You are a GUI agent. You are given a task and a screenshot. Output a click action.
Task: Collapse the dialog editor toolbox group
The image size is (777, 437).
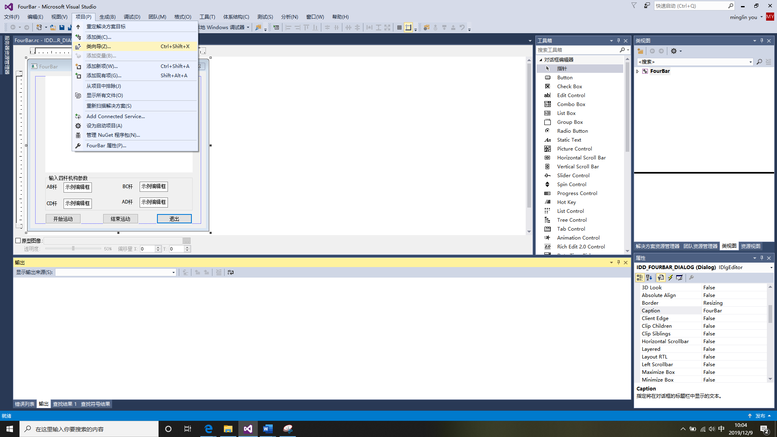pos(541,59)
